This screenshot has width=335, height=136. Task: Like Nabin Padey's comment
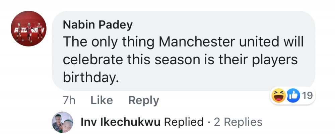(102, 100)
